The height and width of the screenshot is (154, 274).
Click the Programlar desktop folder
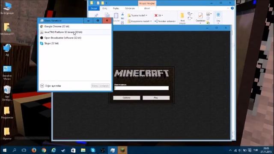tap(7, 113)
